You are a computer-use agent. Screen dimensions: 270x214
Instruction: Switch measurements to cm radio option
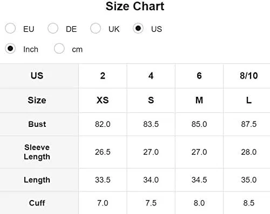click(x=59, y=48)
